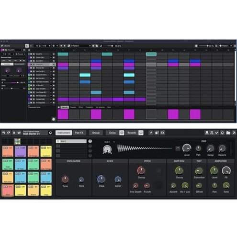Screen dimensions: 237x237
Task: Click the duplicate pattern icon
Action: tap(97, 46)
